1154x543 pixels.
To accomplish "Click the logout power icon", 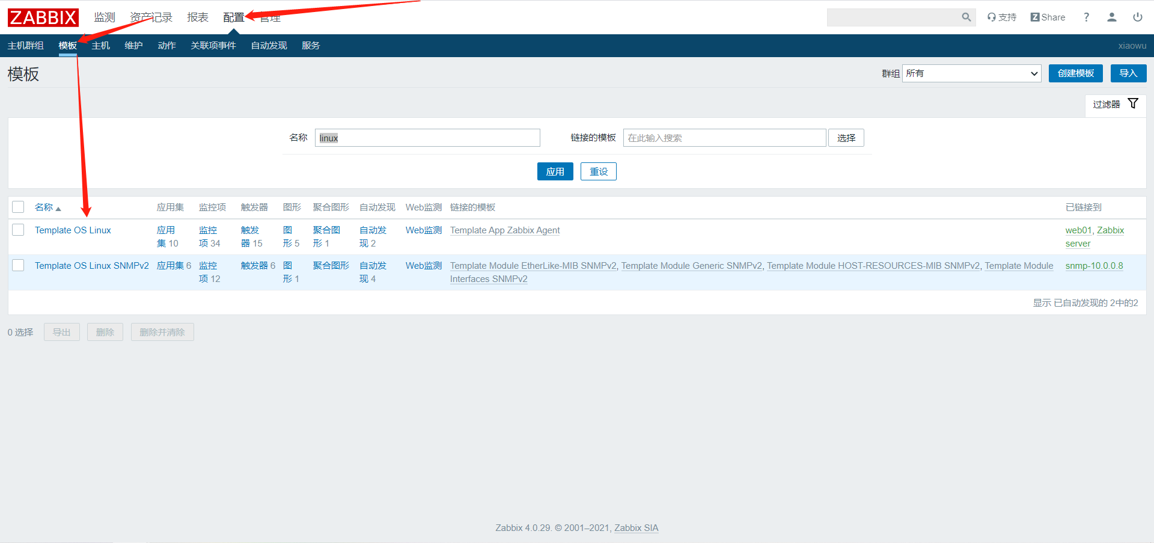I will click(1137, 17).
